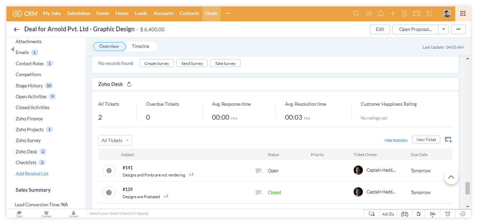Open Chats in the bottom bar
This screenshot has height=224, width=477.
(x=19, y=214)
